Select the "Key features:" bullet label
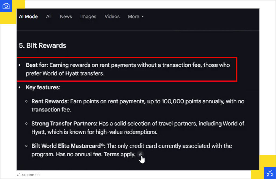Image resolution: width=276 pixels, height=179 pixels. (x=43, y=87)
